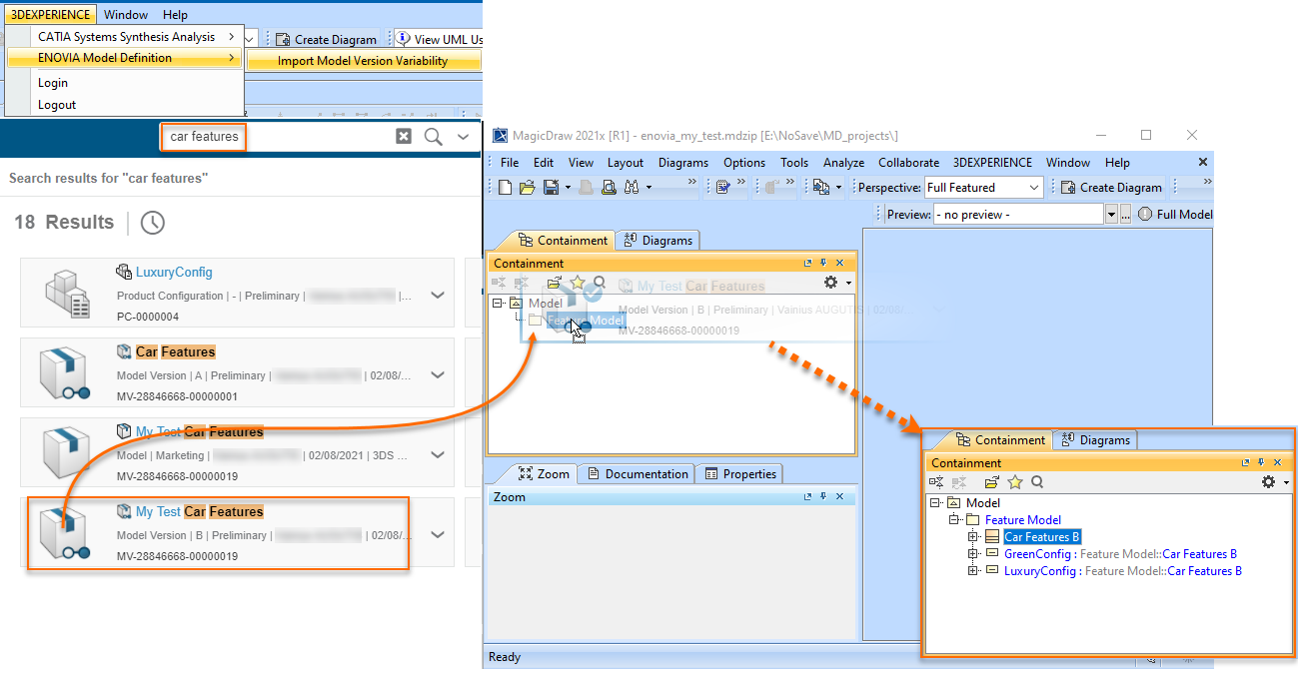Click the collapse all icon in callout toolbar
The width and height of the screenshot is (1299, 673).
[936, 482]
